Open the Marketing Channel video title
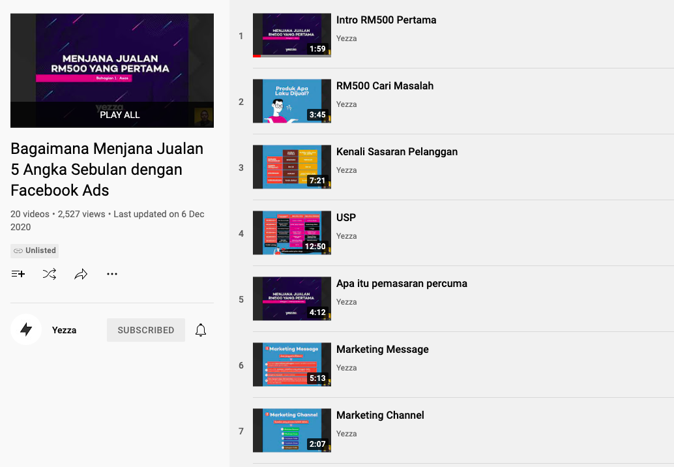Viewport: 674px width, 467px height. pyautogui.click(x=380, y=415)
